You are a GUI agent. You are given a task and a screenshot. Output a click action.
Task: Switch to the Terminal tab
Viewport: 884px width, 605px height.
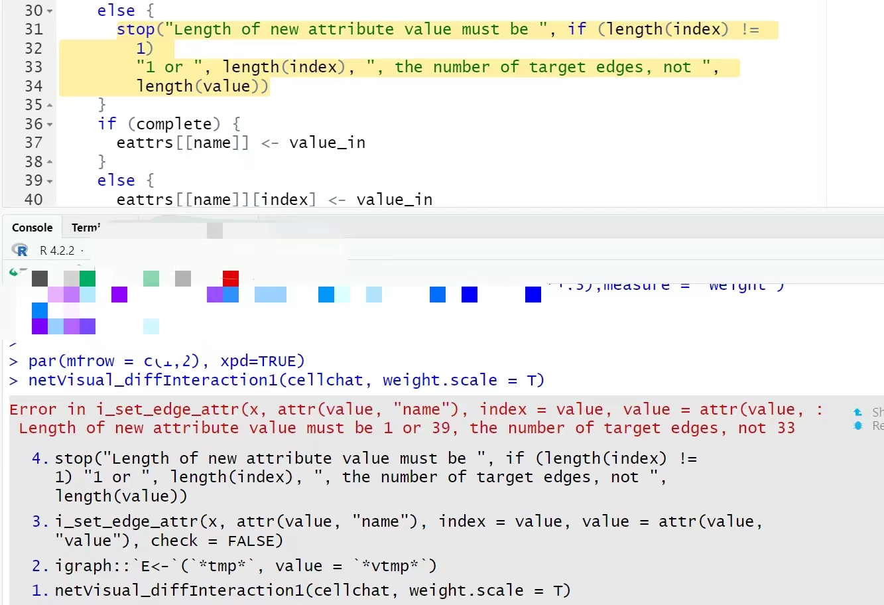click(x=84, y=227)
